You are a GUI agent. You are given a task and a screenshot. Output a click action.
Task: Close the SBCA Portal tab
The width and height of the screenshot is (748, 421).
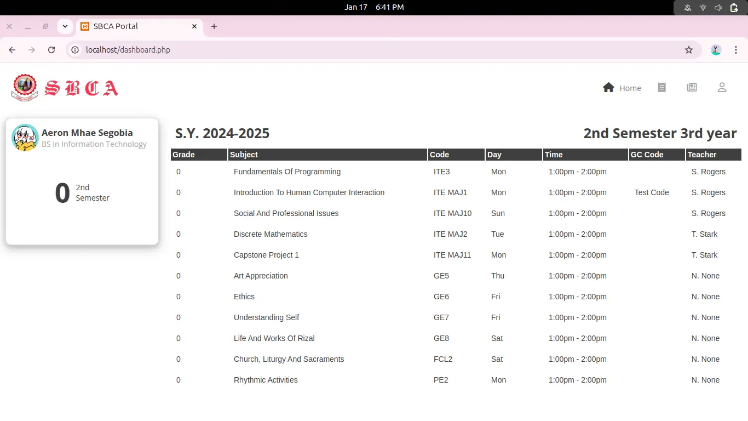click(194, 26)
